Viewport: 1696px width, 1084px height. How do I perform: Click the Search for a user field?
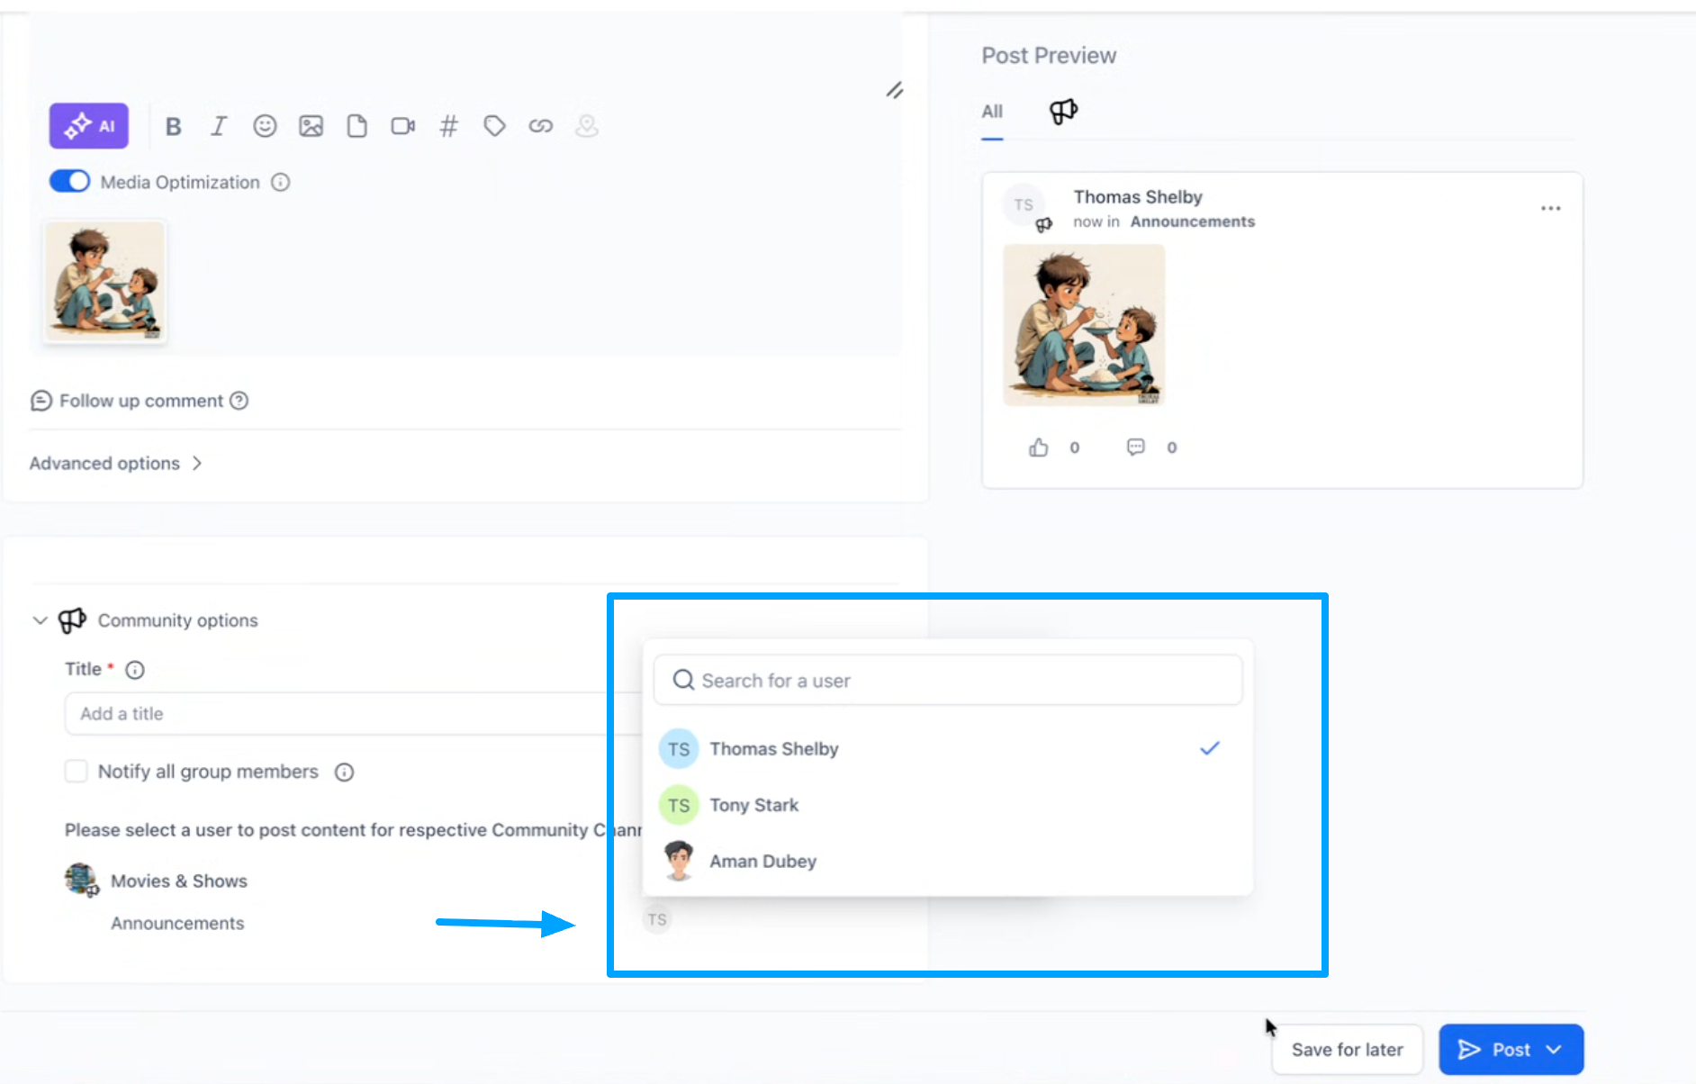coord(947,681)
